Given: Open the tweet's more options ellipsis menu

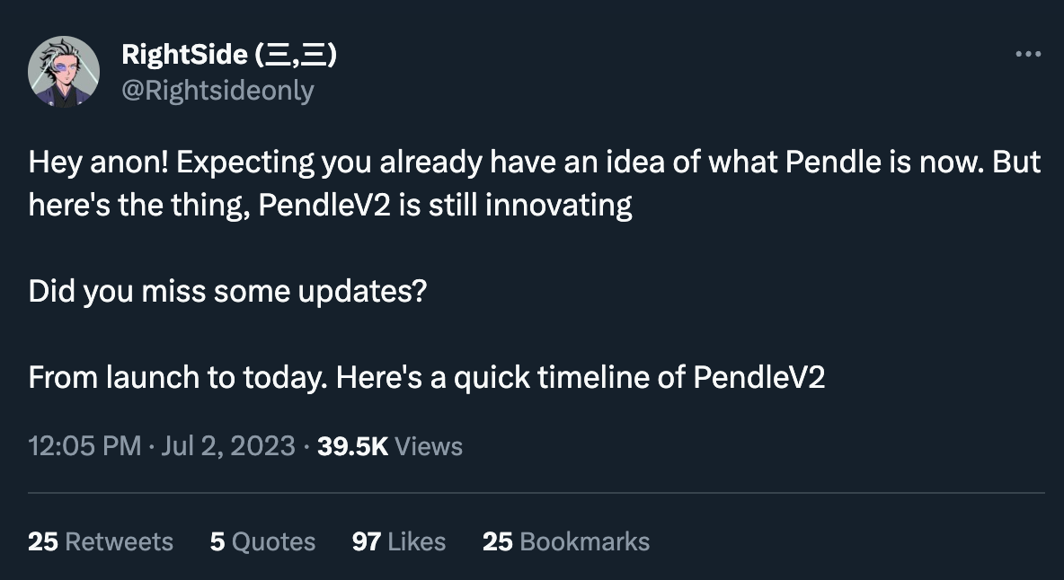Looking at the screenshot, I should click(1027, 55).
